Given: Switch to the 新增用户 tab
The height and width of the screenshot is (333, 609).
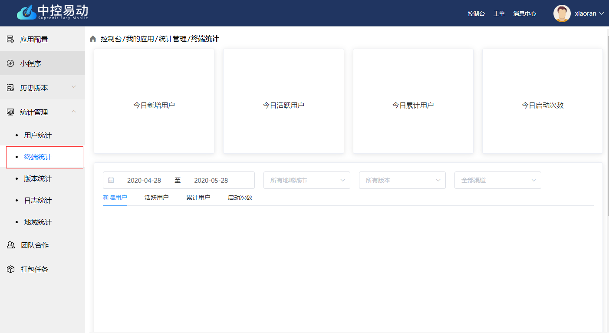Looking at the screenshot, I should pyautogui.click(x=115, y=198).
